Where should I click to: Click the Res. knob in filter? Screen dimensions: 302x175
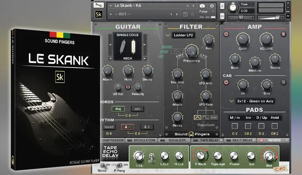209,40
